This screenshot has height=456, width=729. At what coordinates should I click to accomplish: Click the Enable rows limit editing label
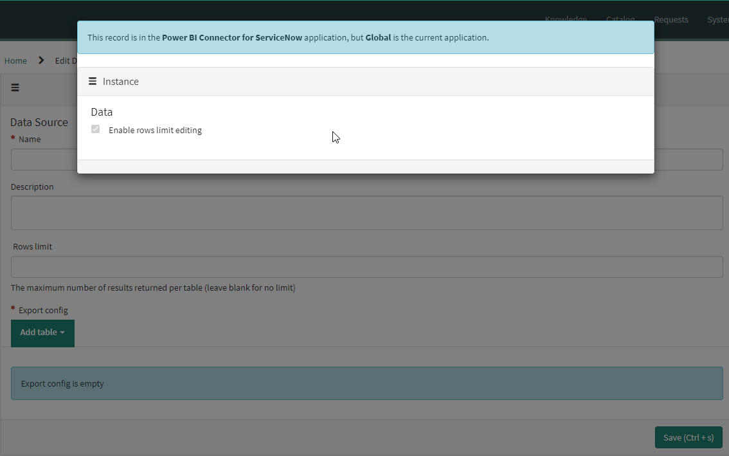[156, 131]
